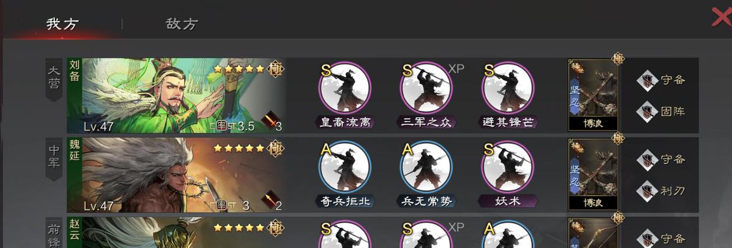
Task: Select the 中军 position tag
Action: pos(54,159)
